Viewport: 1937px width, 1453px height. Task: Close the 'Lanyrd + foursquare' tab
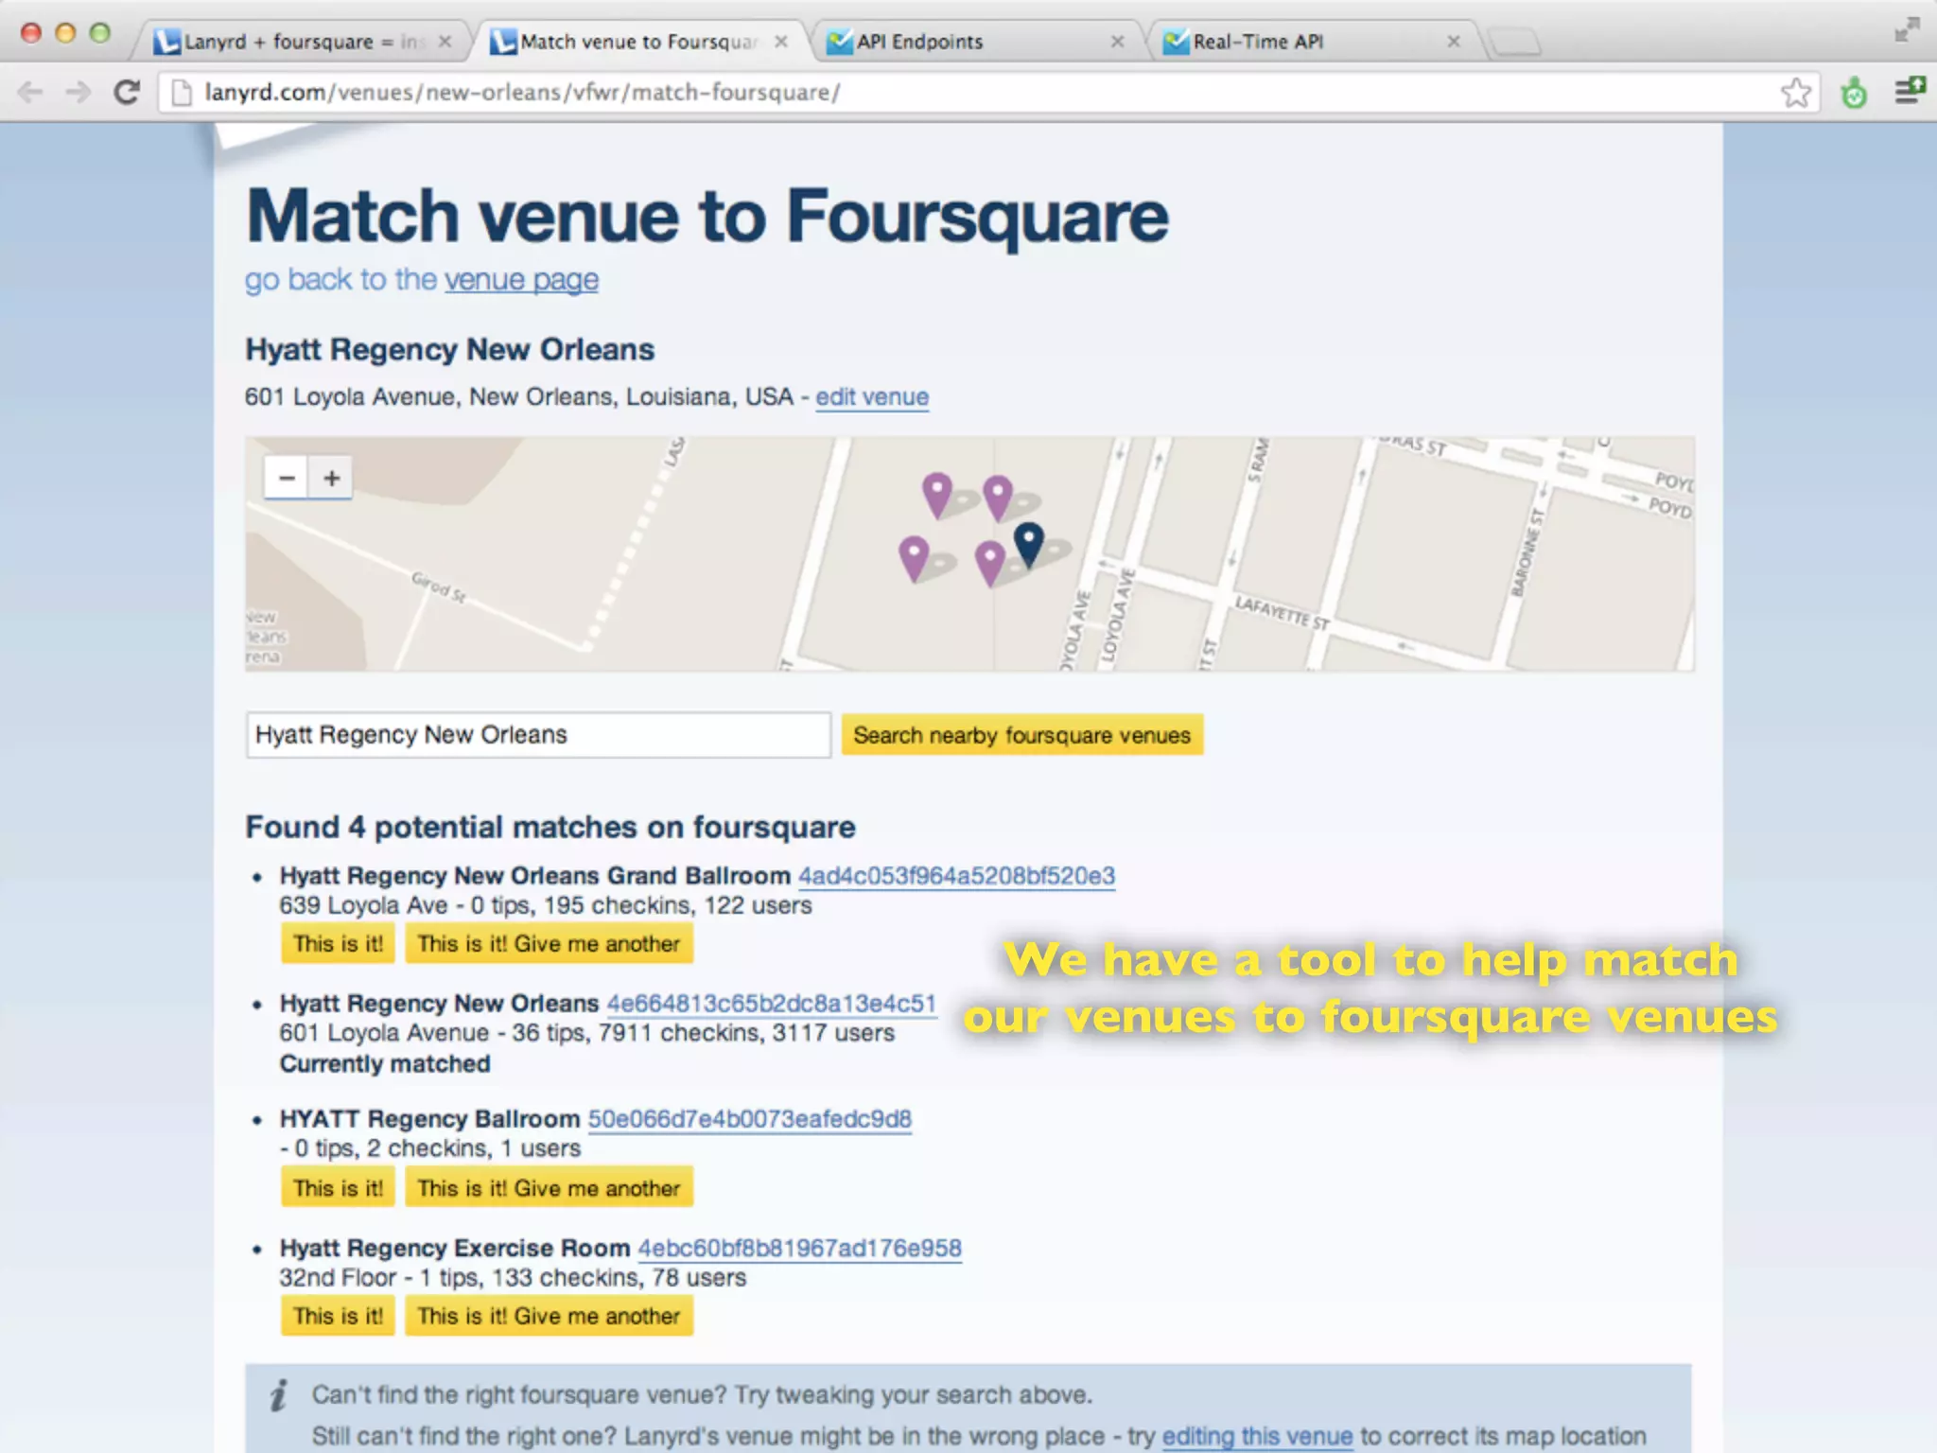(445, 42)
